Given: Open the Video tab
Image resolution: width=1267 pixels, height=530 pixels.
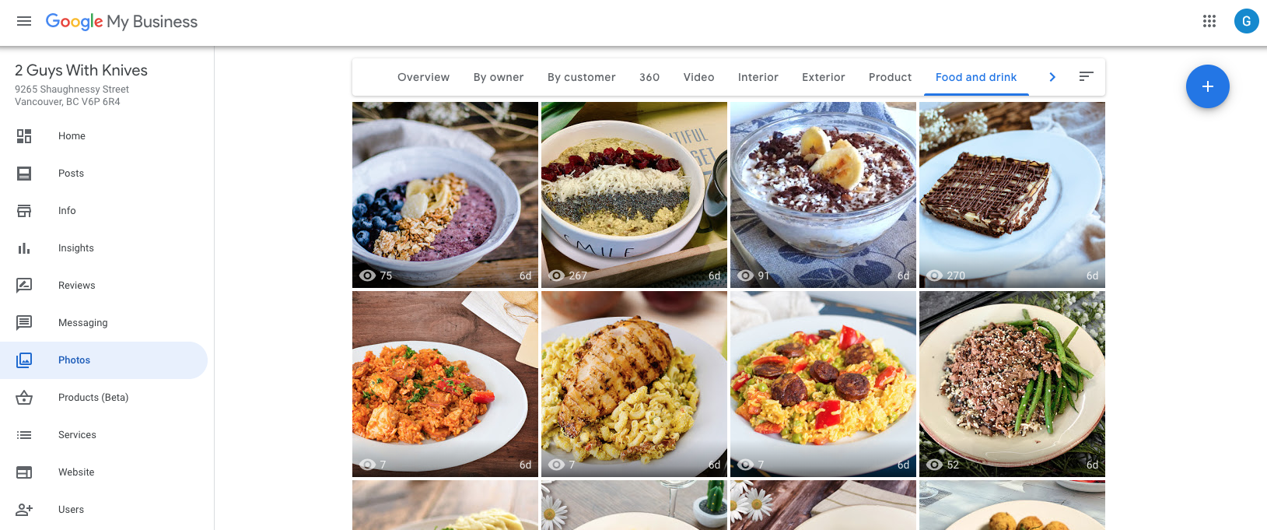Looking at the screenshot, I should [x=699, y=77].
